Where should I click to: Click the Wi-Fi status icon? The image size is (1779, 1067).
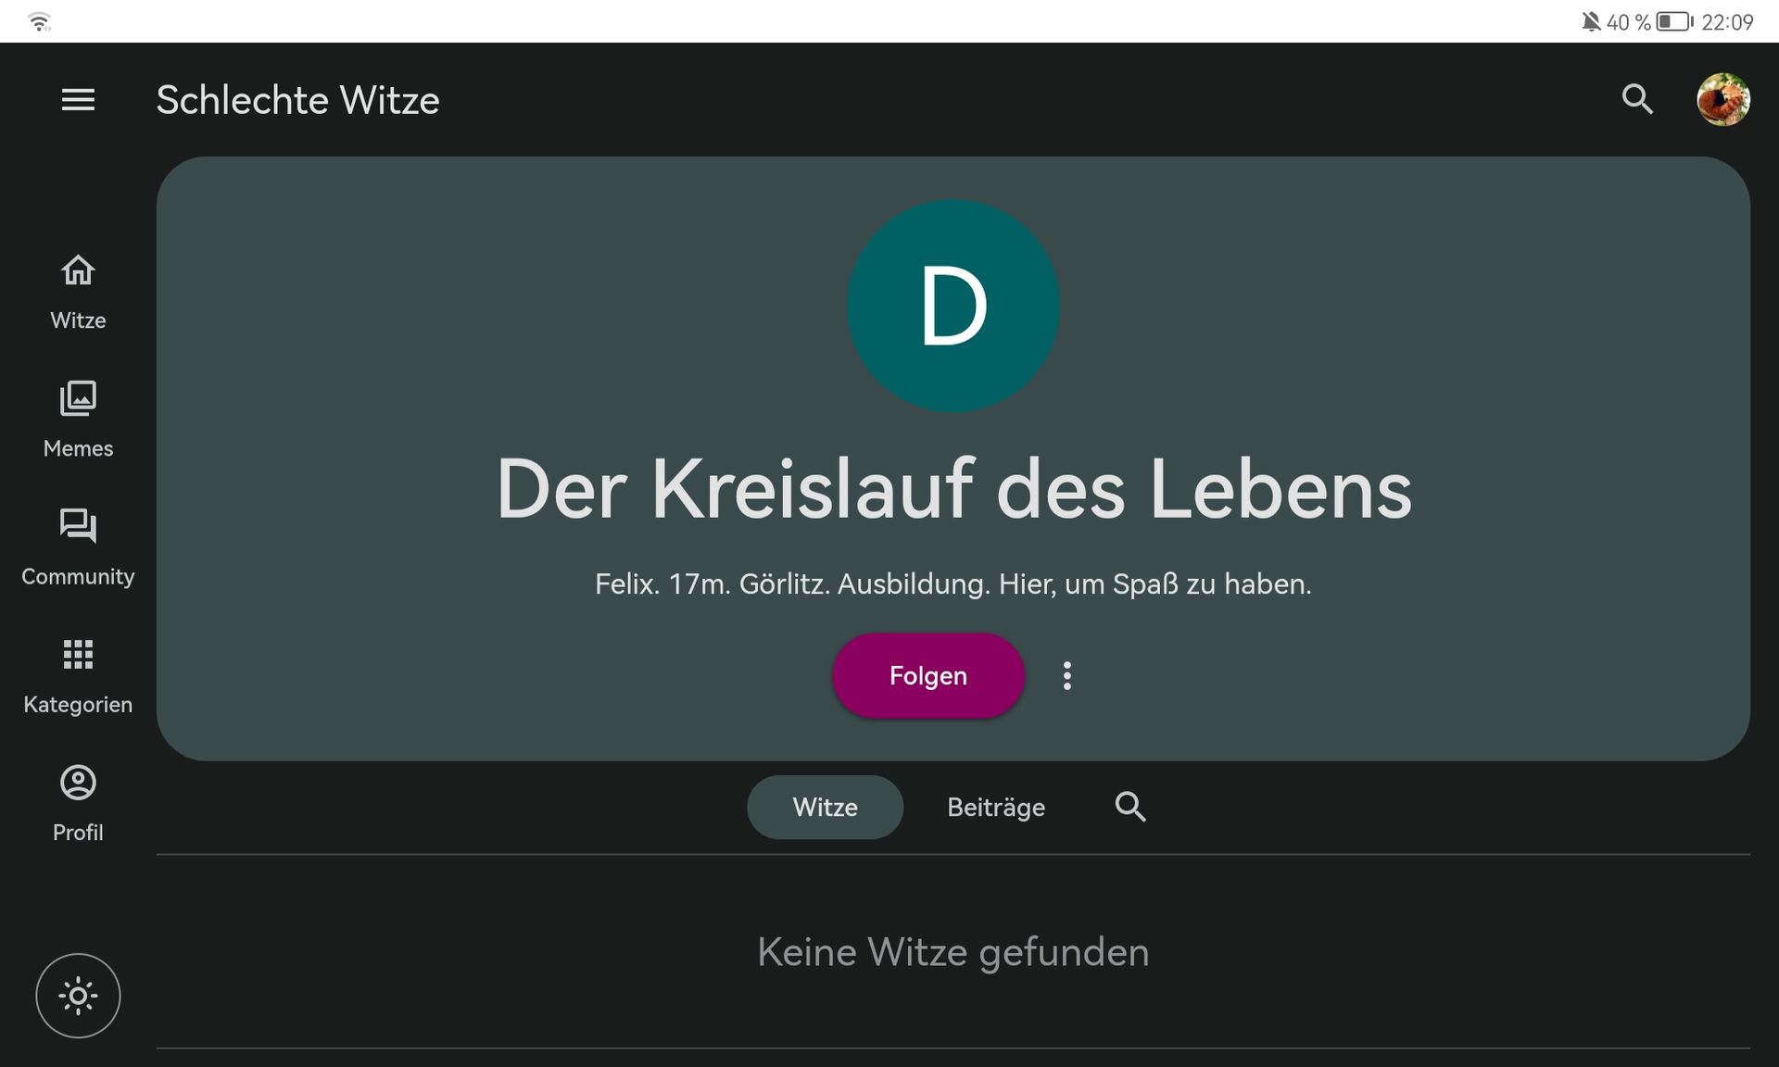(x=39, y=21)
